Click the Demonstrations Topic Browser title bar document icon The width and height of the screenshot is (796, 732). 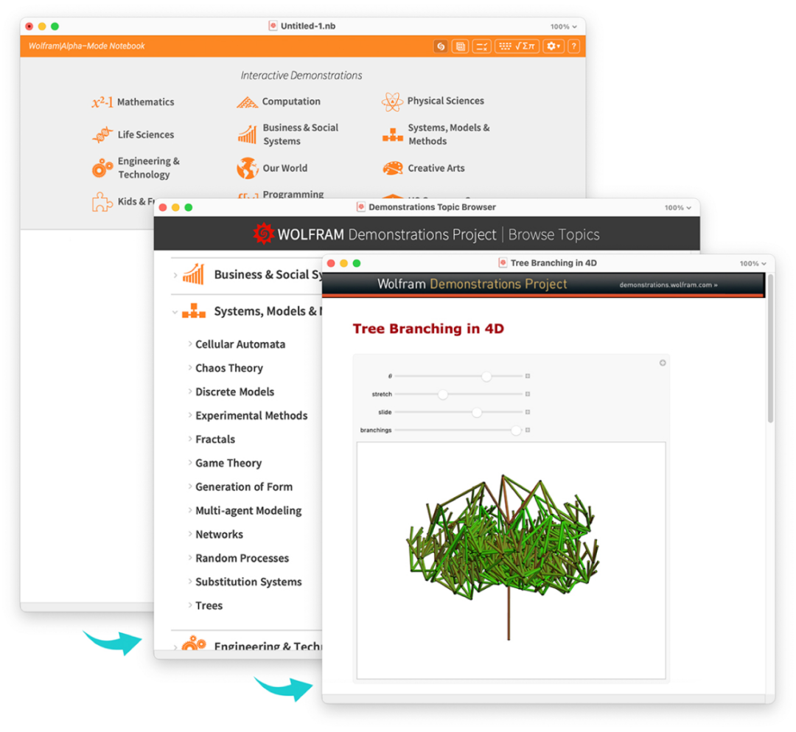[x=360, y=207]
